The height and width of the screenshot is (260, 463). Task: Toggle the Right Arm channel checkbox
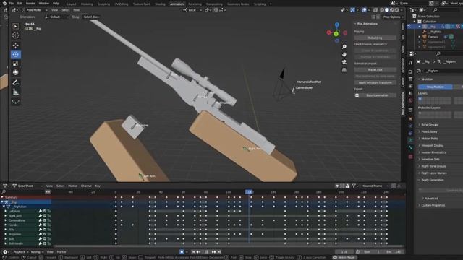coord(45,216)
